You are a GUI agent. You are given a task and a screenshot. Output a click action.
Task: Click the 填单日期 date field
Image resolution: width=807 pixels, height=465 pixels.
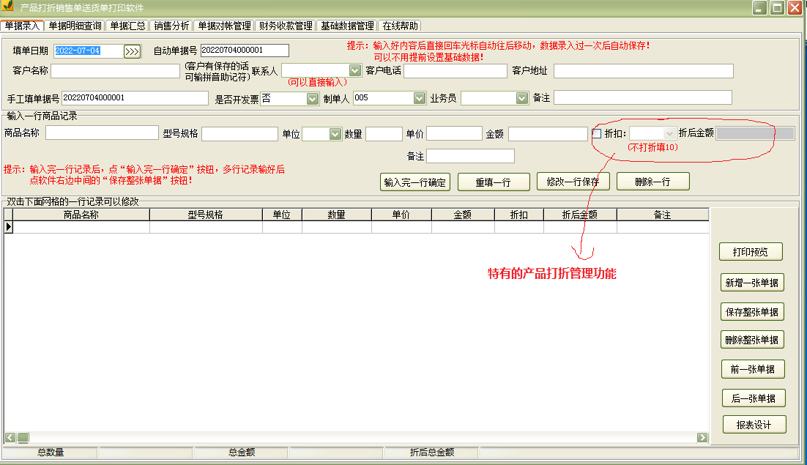[89, 51]
